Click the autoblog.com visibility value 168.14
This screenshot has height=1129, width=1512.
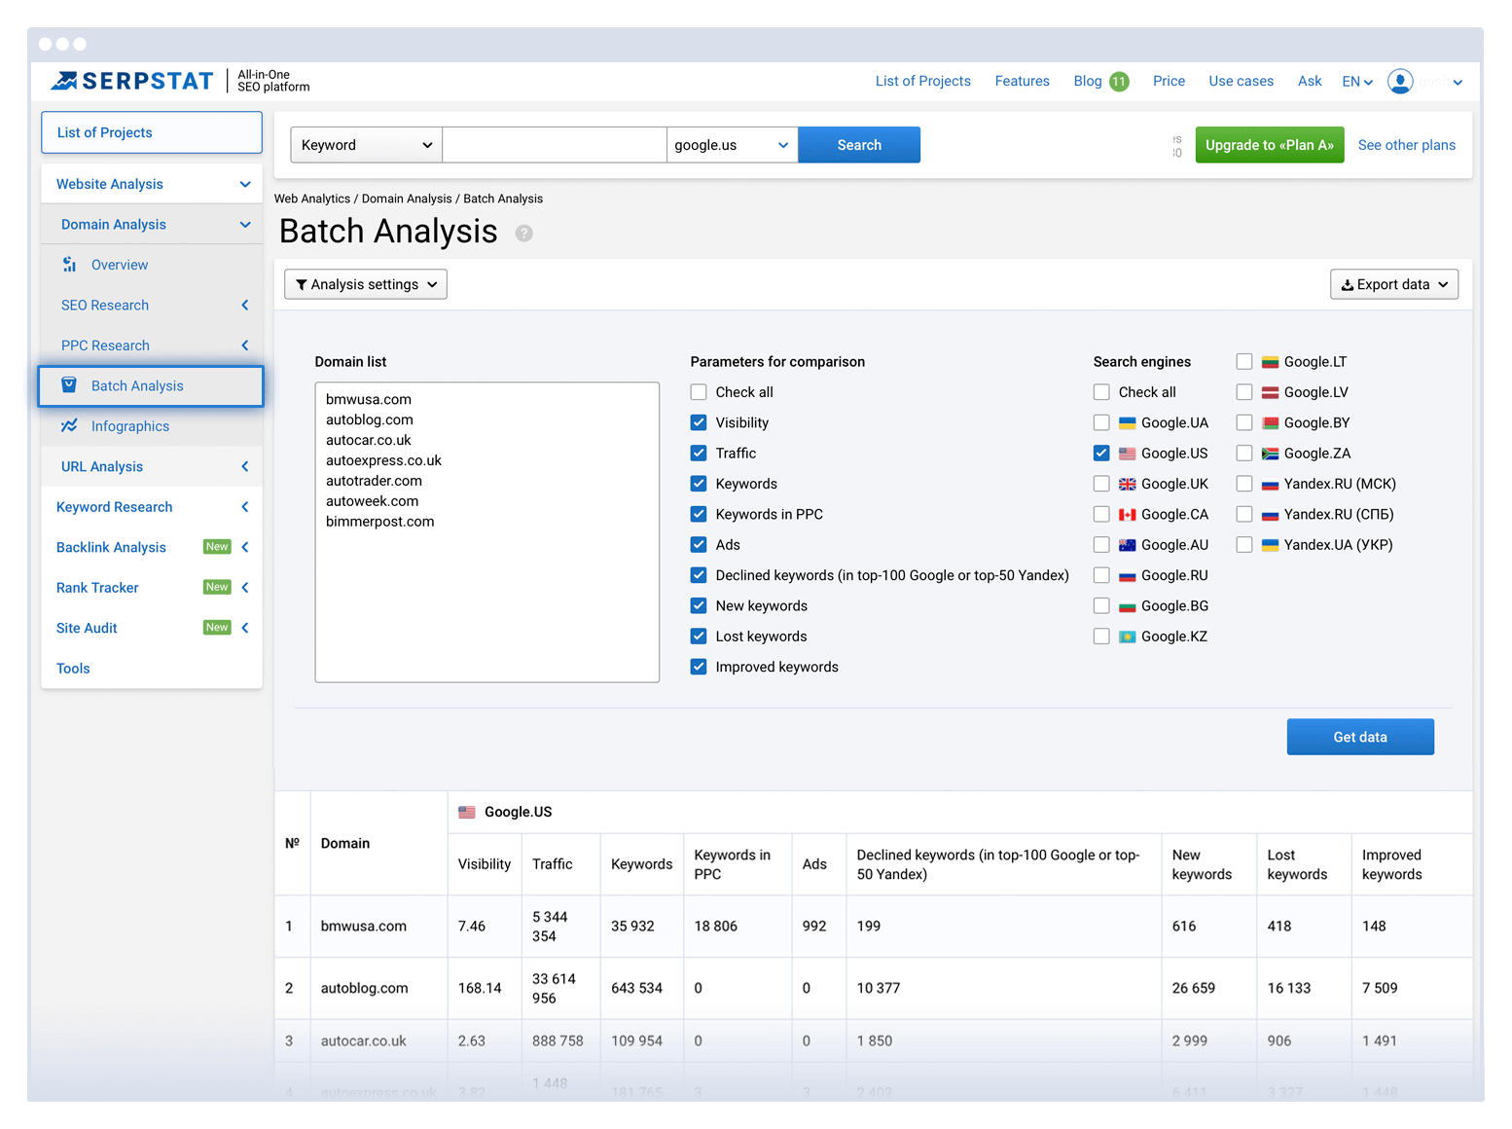click(480, 988)
